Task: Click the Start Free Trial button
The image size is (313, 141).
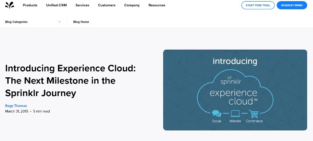Action: point(258,5)
